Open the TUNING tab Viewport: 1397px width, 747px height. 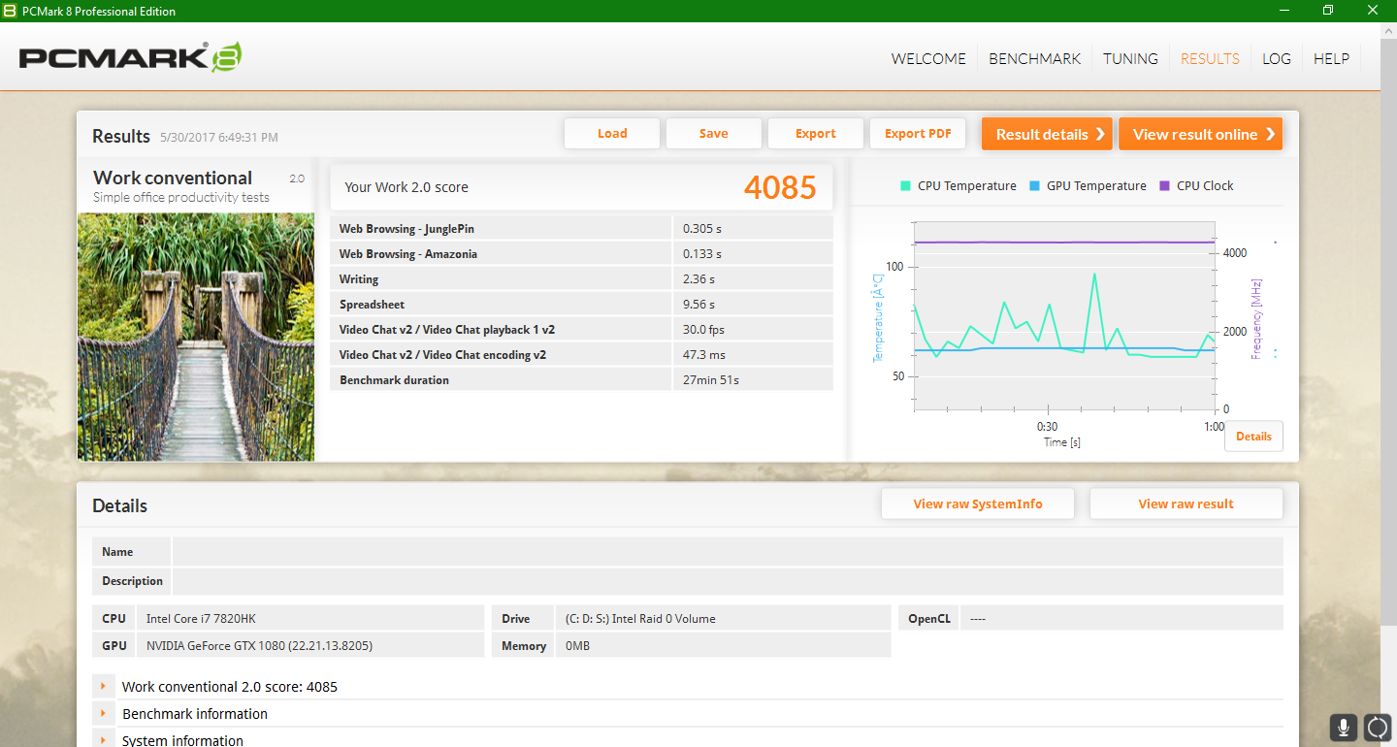[1130, 59]
